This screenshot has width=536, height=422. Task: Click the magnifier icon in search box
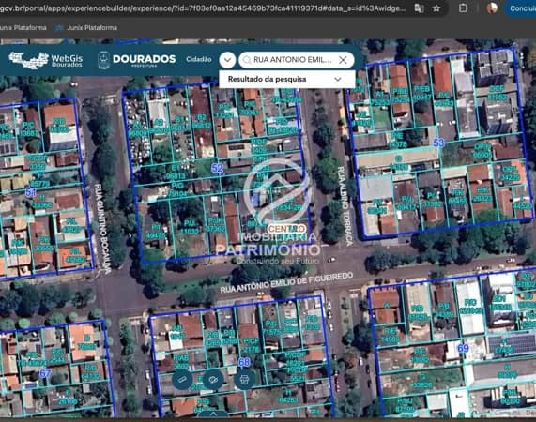(x=247, y=60)
